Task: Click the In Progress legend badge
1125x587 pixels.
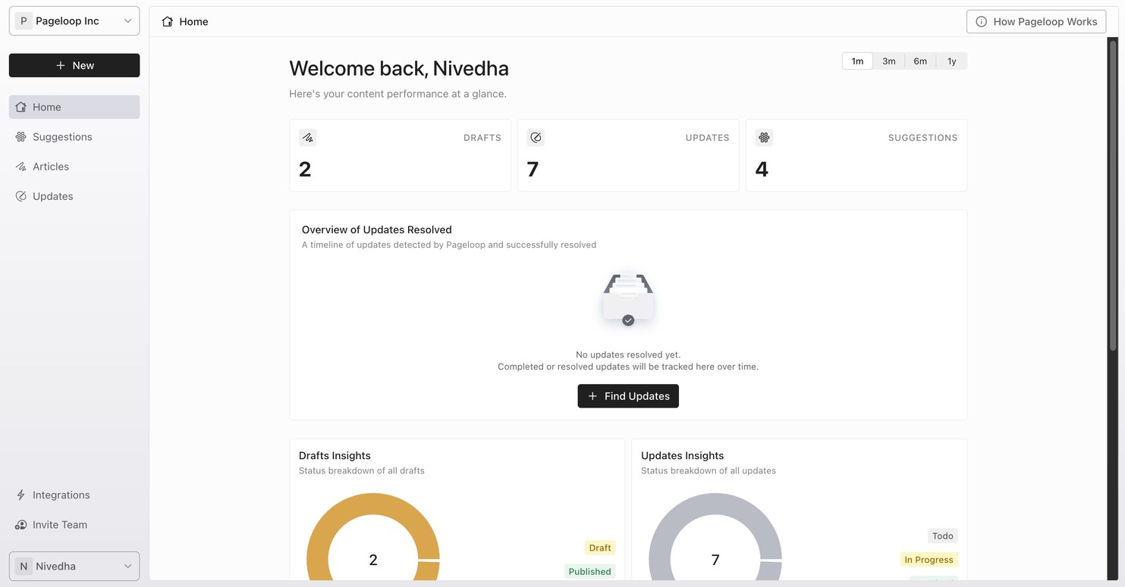Action: pos(929,560)
